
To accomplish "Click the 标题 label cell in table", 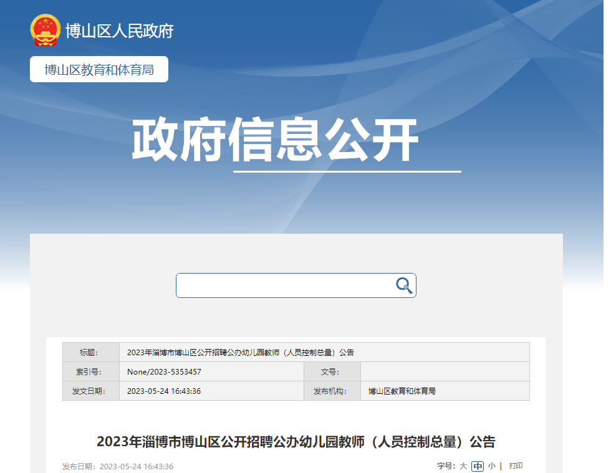I will coord(90,353).
